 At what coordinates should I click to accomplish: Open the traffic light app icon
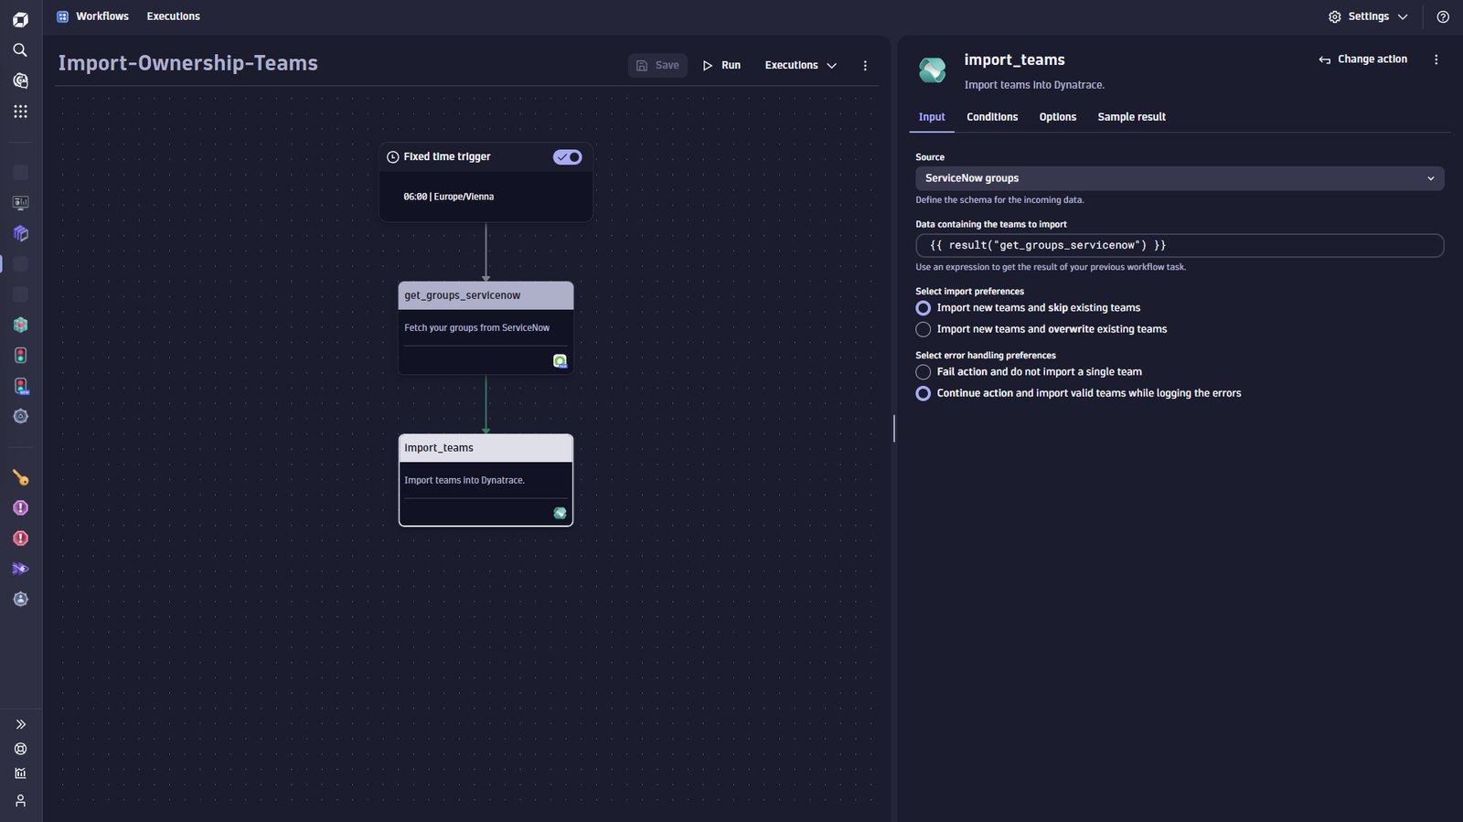20,356
